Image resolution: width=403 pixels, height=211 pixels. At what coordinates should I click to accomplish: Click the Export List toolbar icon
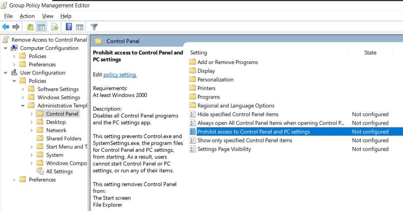click(x=55, y=27)
